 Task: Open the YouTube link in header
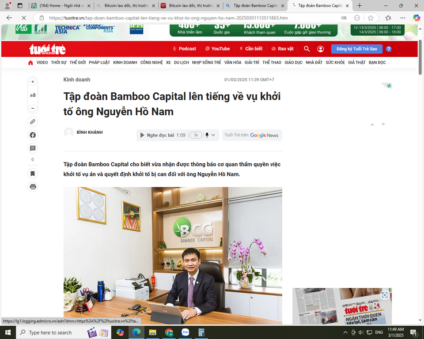pyautogui.click(x=217, y=49)
